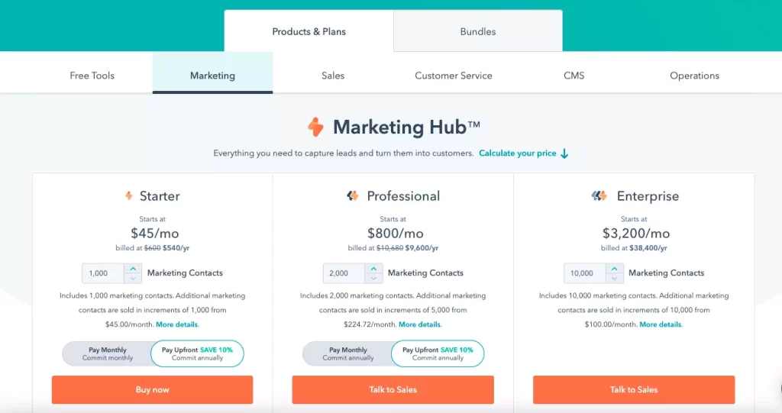Screen dimensions: 782x413
Task: Open the Calculate your price link
Action: (x=517, y=153)
